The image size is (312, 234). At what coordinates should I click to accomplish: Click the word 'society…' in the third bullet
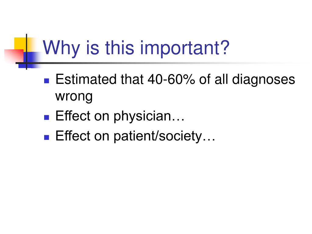pos(187,136)
